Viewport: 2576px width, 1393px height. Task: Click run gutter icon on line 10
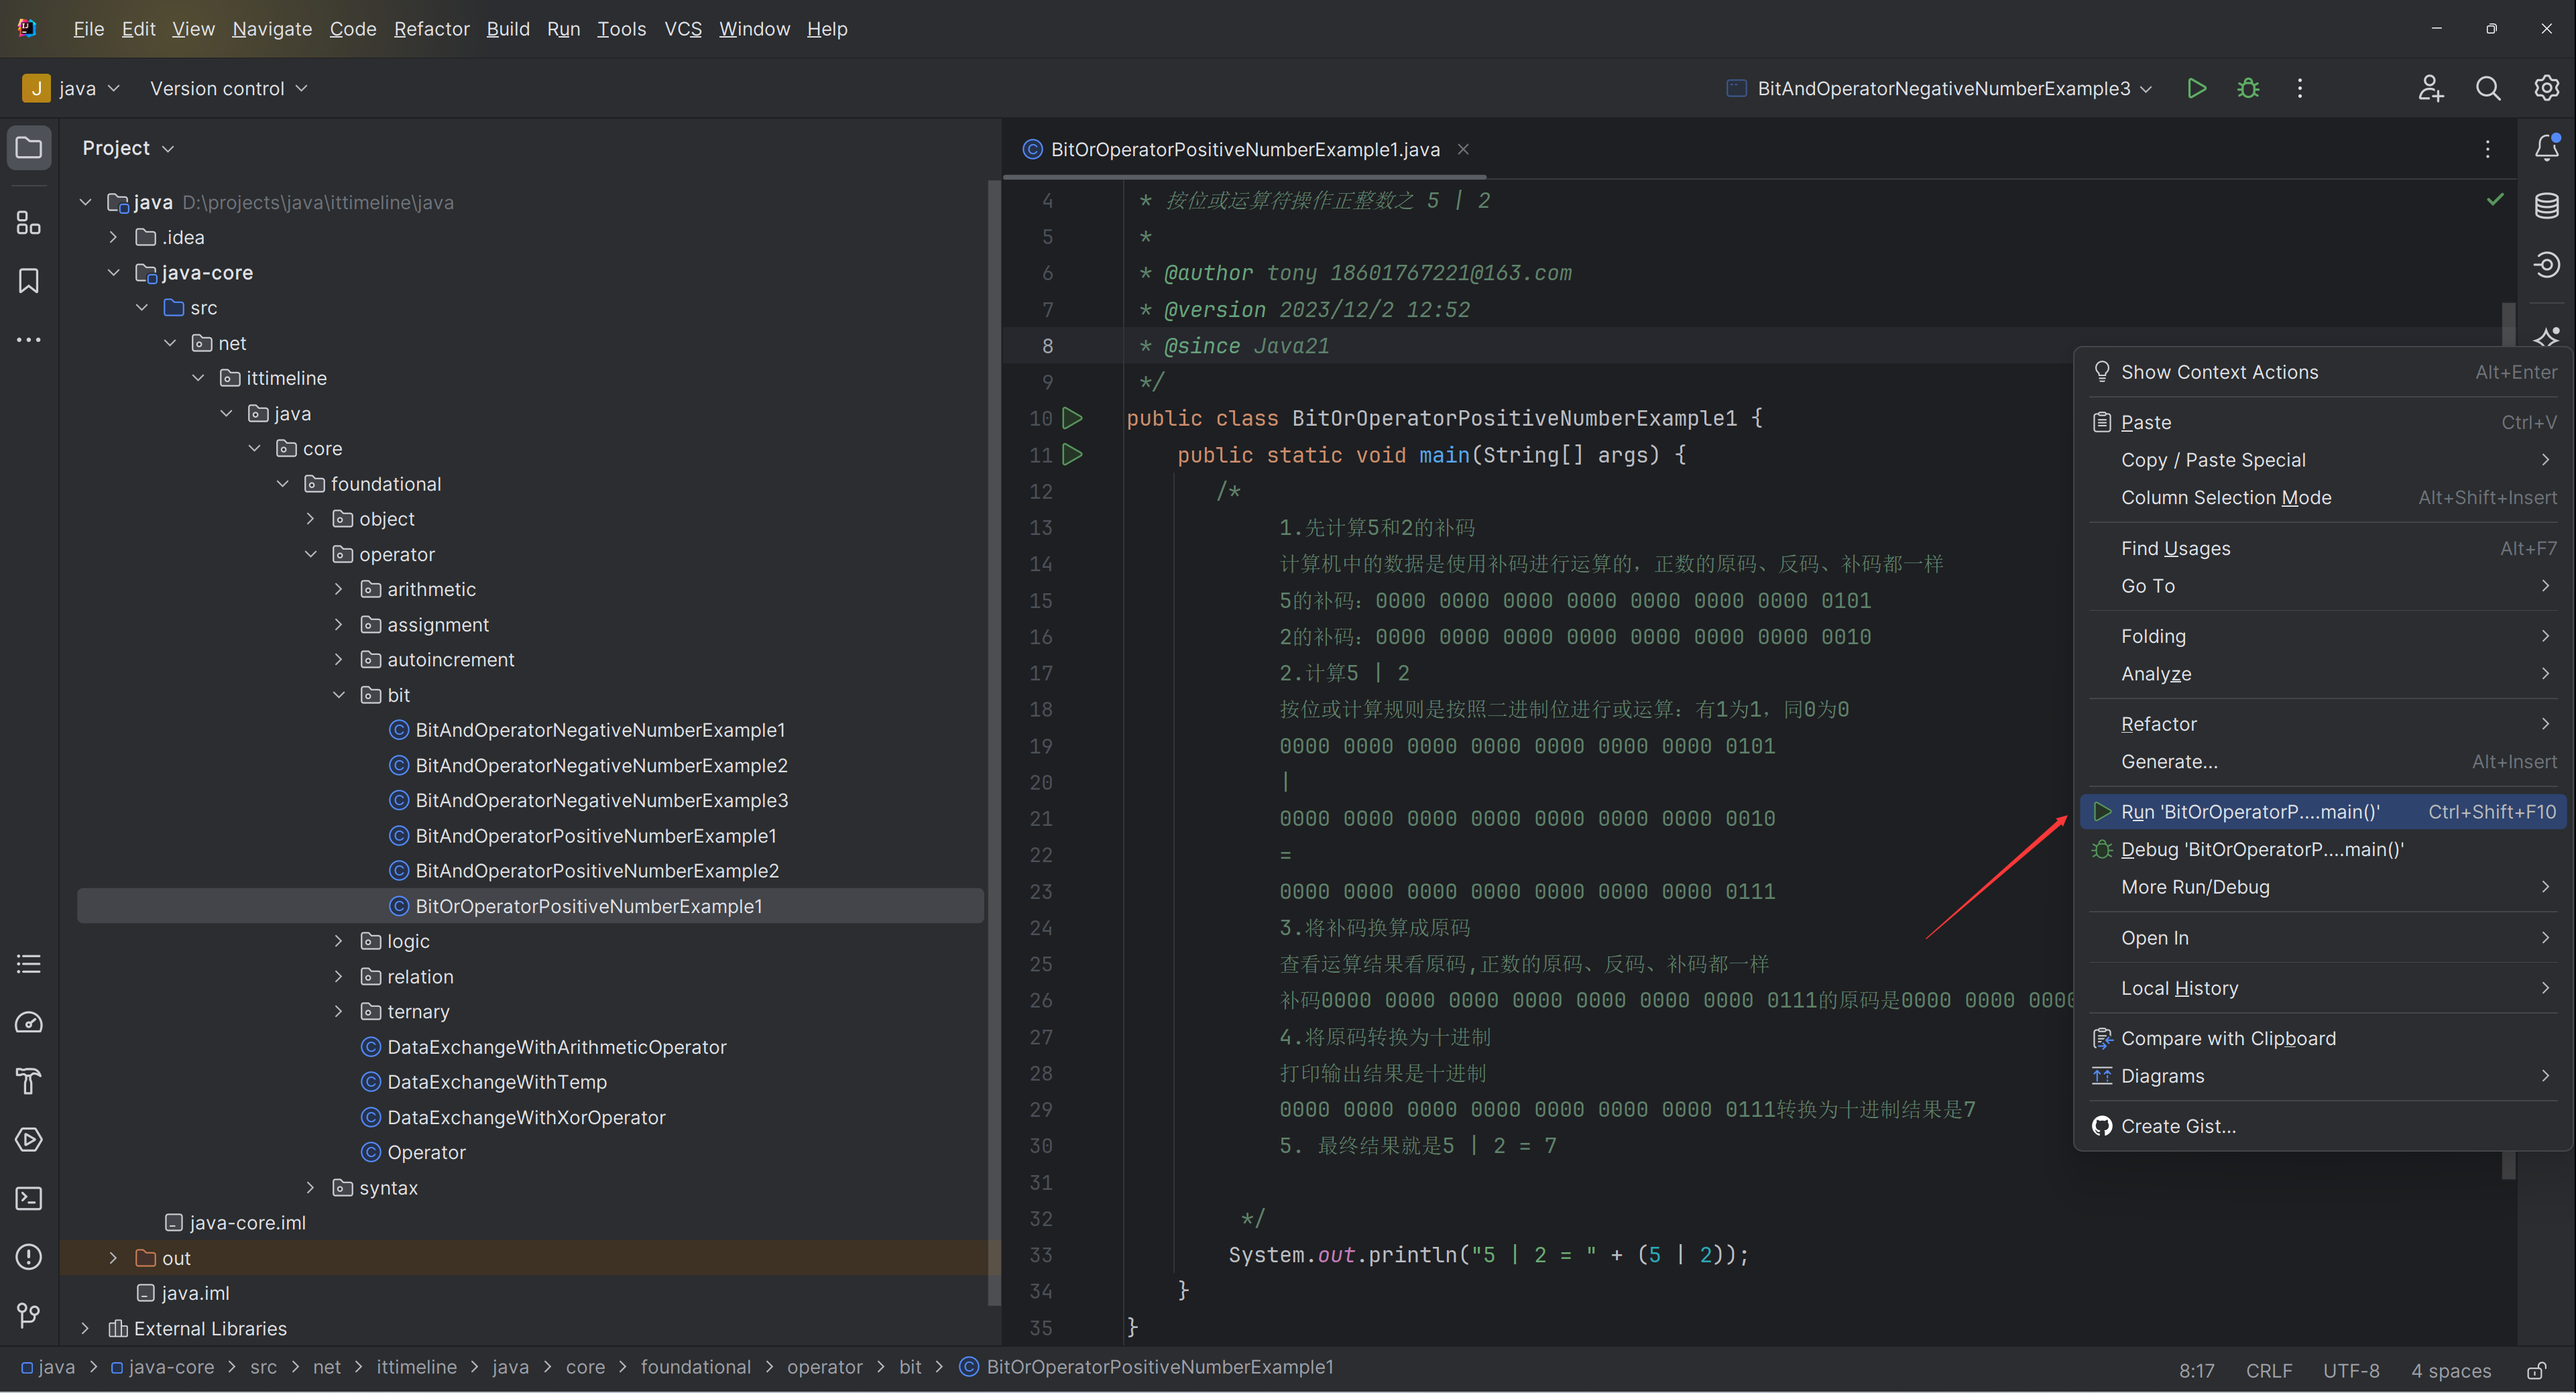pyautogui.click(x=1072, y=418)
